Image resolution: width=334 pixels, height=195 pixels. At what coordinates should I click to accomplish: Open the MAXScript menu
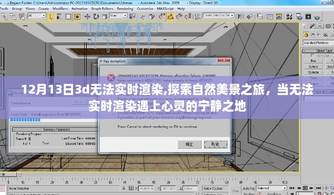click(x=166, y=9)
